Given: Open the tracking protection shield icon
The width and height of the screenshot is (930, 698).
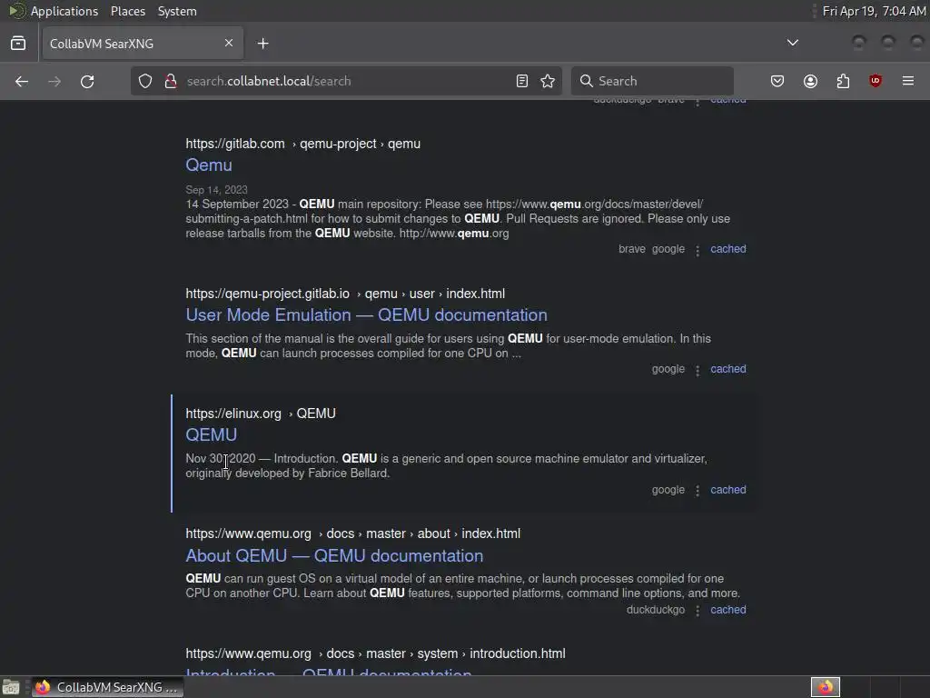Looking at the screenshot, I should pyautogui.click(x=145, y=81).
